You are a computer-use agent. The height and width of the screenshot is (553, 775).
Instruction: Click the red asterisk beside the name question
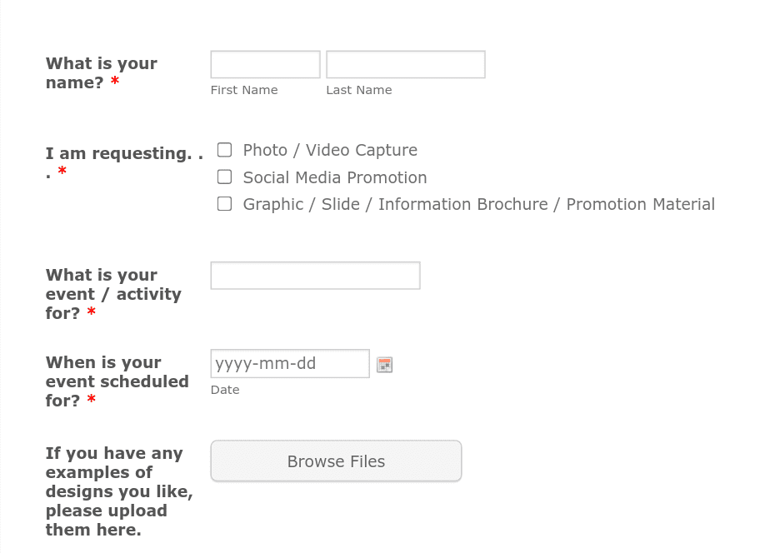[115, 82]
